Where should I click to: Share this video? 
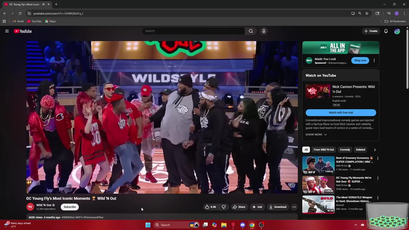point(239,207)
